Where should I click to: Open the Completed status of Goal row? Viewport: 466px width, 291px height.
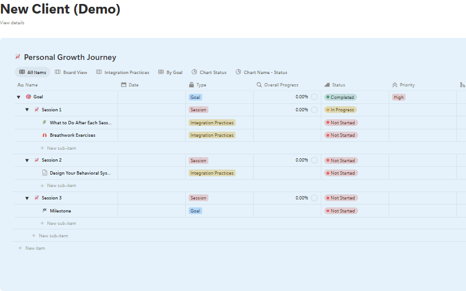tap(341, 97)
